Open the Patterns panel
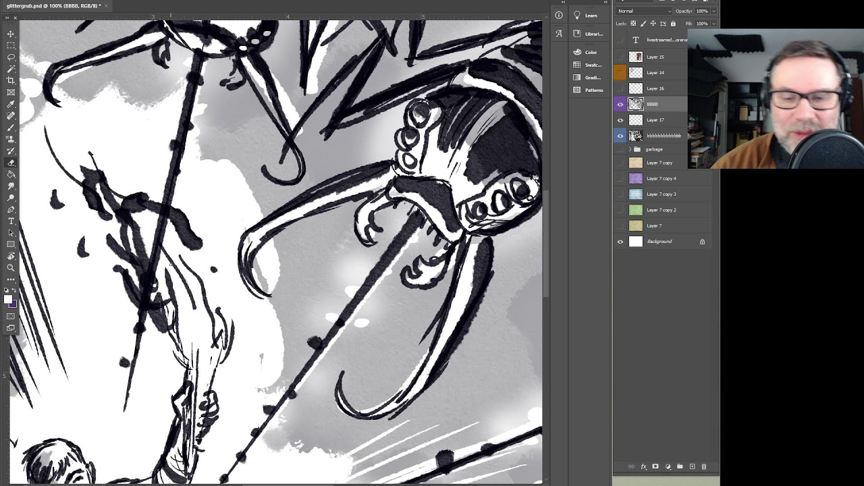 [x=588, y=90]
